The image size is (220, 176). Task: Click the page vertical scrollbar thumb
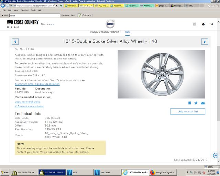point(219,84)
